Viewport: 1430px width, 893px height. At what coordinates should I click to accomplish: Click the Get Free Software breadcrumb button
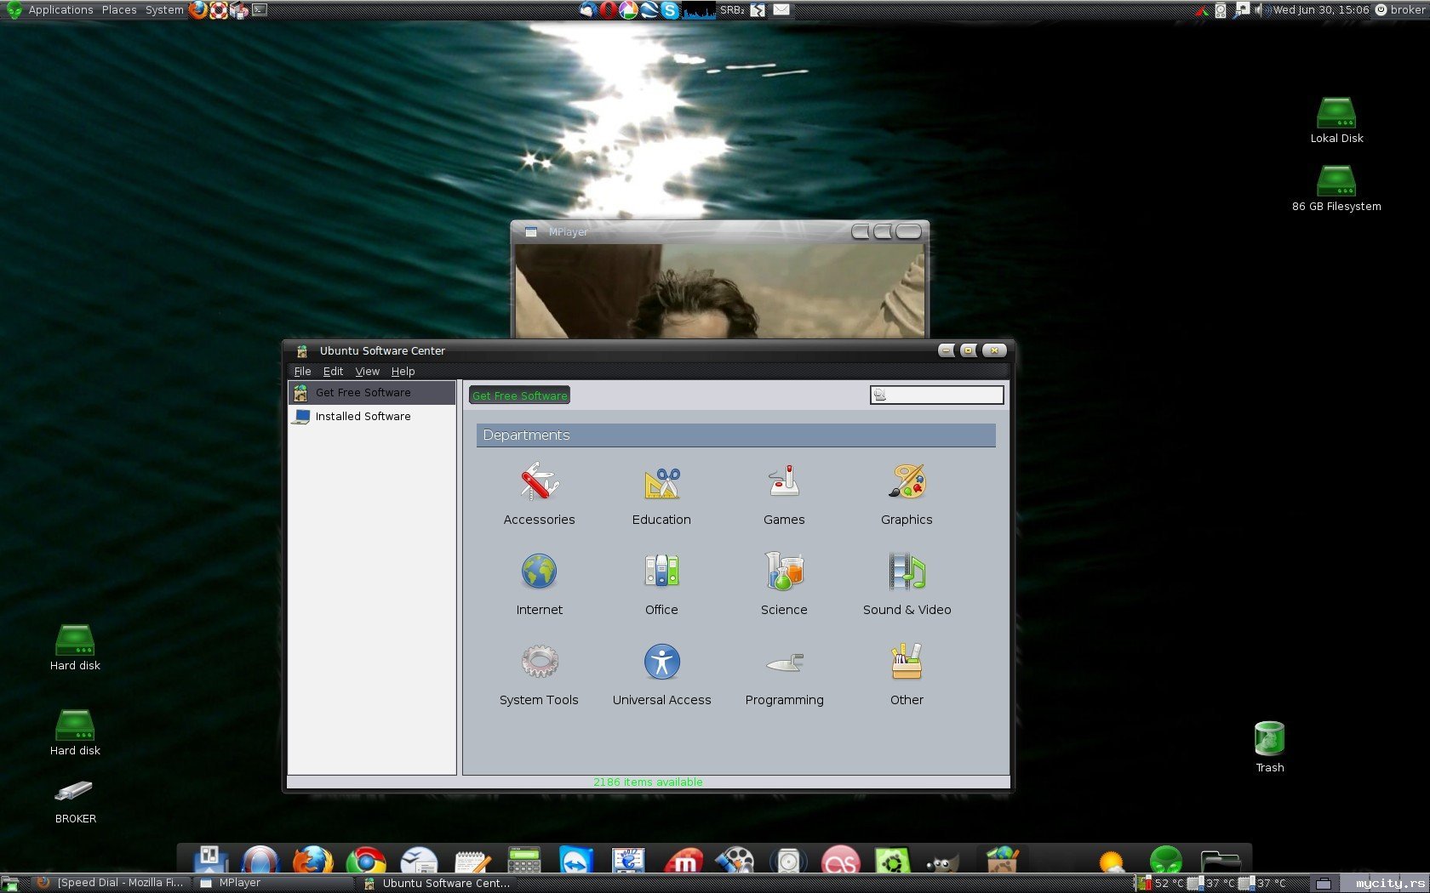(x=519, y=395)
